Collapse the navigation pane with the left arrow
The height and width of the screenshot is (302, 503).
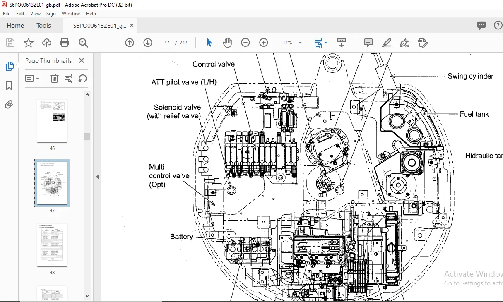pyautogui.click(x=97, y=177)
